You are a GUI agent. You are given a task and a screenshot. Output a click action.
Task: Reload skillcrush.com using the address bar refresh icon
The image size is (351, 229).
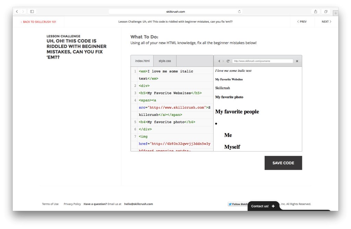[240, 11]
